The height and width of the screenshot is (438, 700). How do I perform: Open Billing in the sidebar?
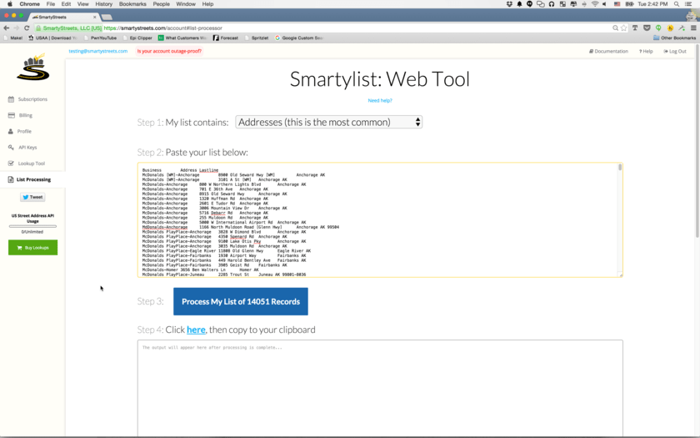point(20,115)
